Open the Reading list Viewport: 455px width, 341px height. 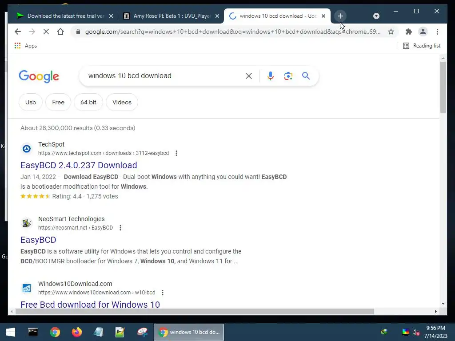click(x=422, y=46)
